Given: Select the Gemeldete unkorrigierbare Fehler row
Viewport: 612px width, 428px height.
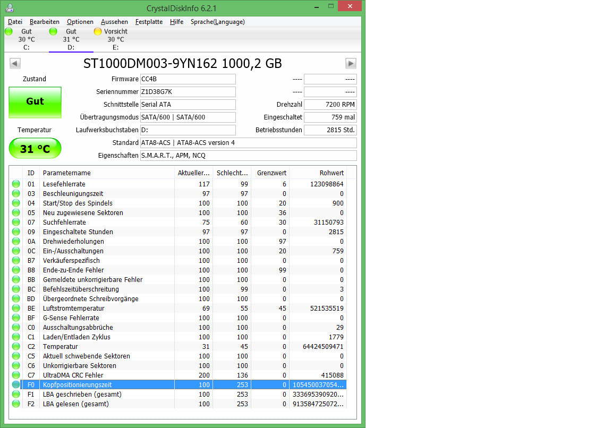Looking at the screenshot, I should click(178, 280).
